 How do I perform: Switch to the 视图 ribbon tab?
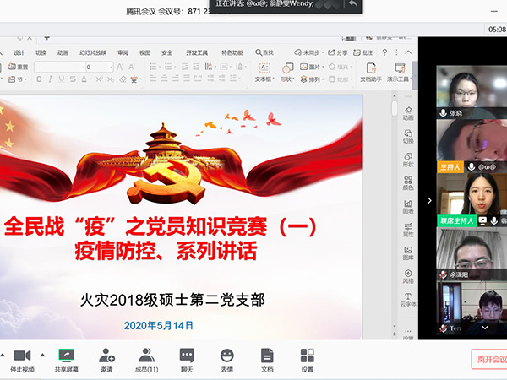[x=144, y=52]
